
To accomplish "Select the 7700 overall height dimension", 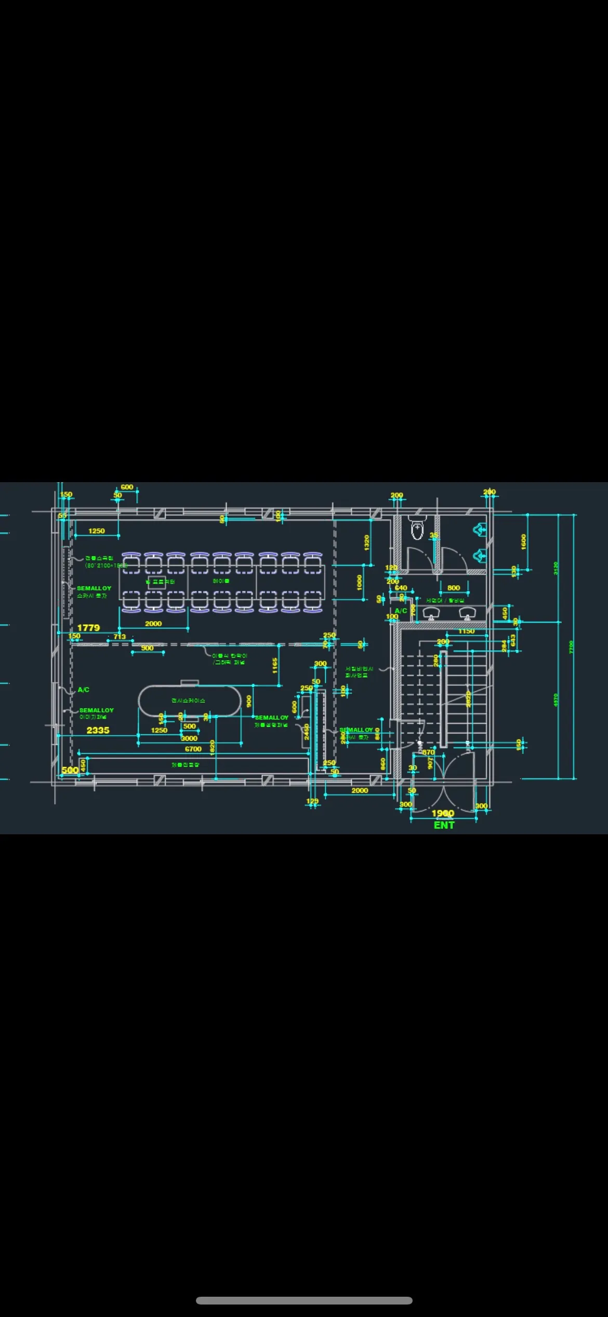I will [x=571, y=647].
